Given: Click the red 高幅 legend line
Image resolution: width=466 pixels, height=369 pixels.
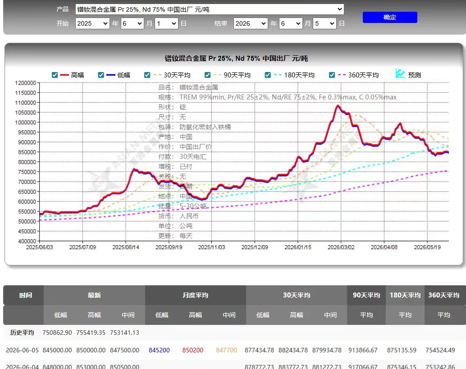Looking at the screenshot, I should coord(64,75).
